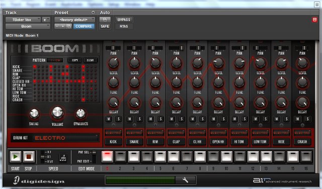The height and width of the screenshot is (189, 322).
Task: Click the green Start play button
Action: 16,157
